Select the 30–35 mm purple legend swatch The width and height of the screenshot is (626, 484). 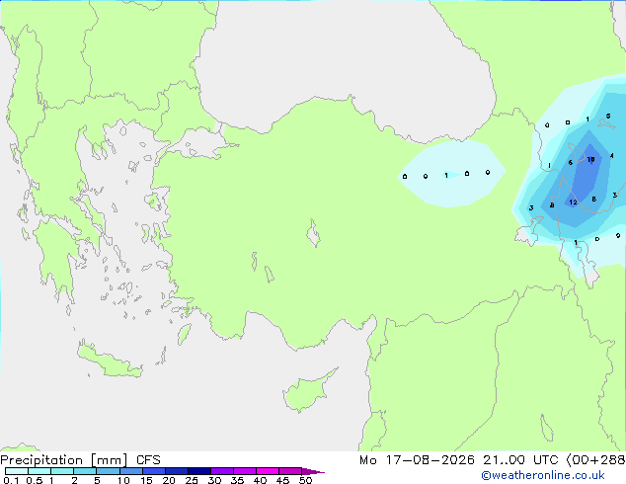[x=222, y=471]
